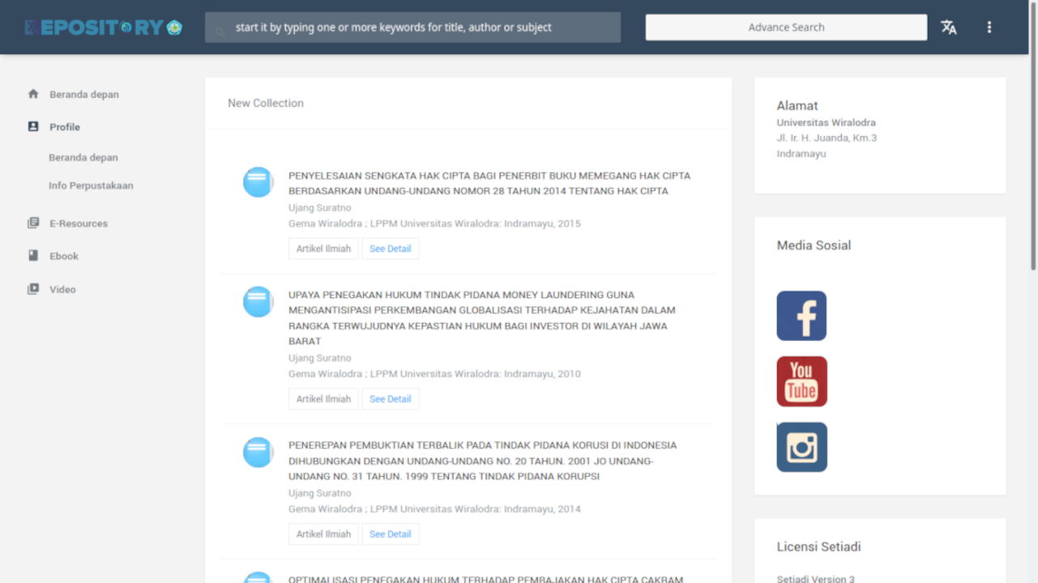Click the blue icon of Penyelesaian Sengketa Hak Cipta item
This screenshot has width=1038, height=583.
point(258,182)
